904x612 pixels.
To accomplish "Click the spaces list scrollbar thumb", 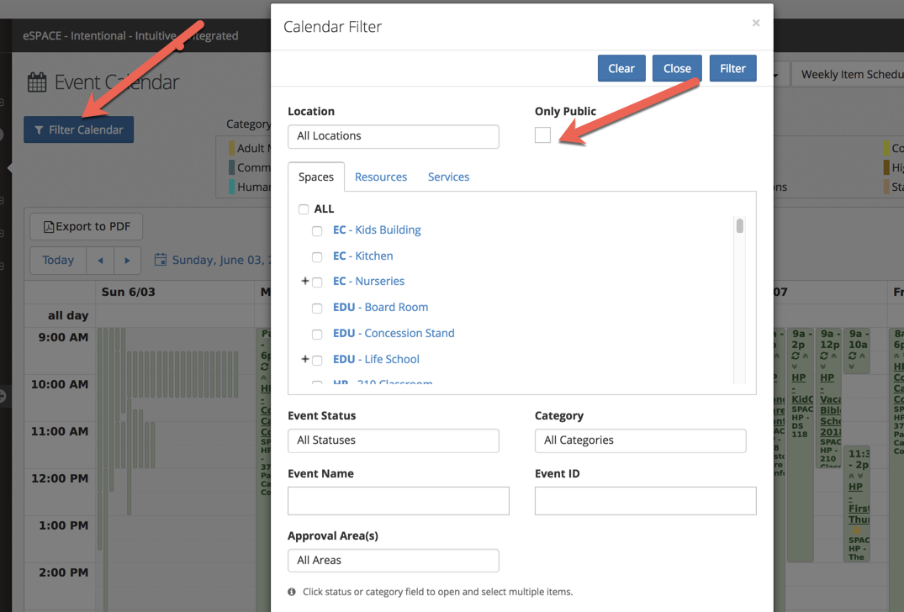I will [740, 225].
